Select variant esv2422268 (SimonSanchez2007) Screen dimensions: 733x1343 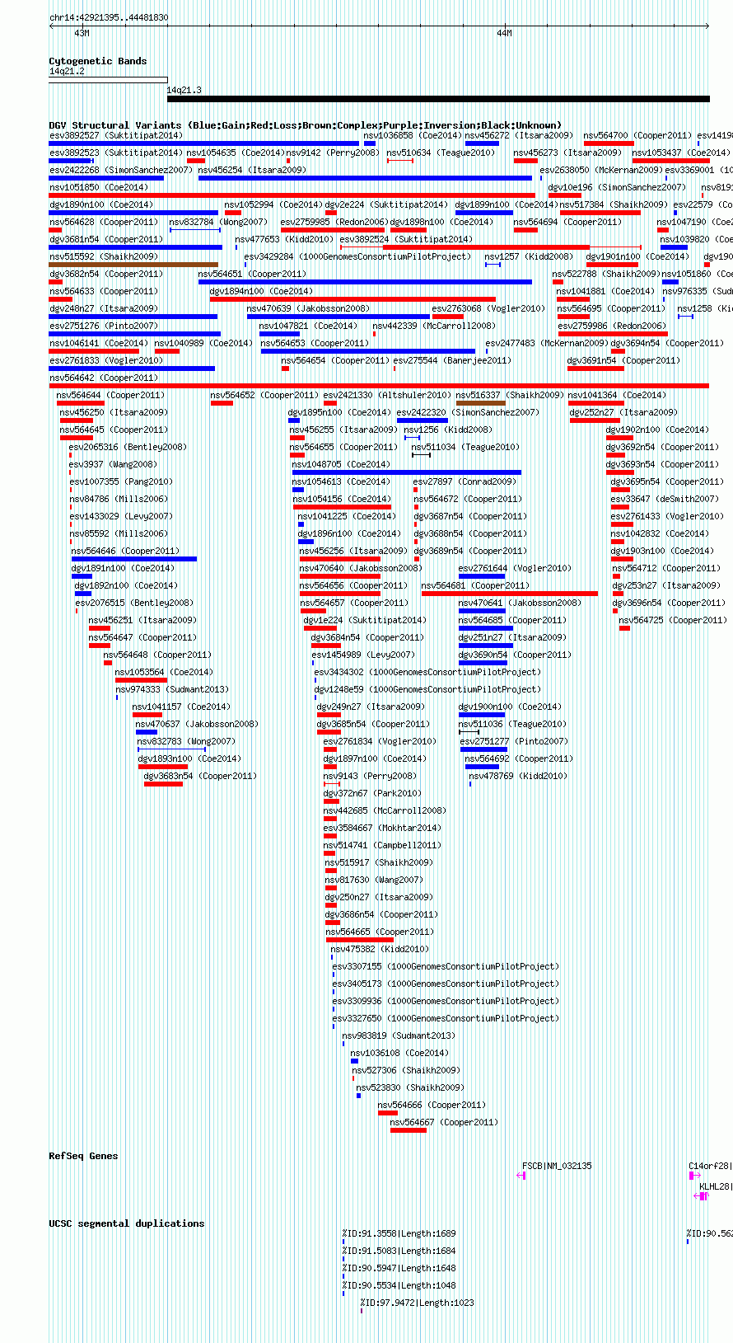coord(121,170)
